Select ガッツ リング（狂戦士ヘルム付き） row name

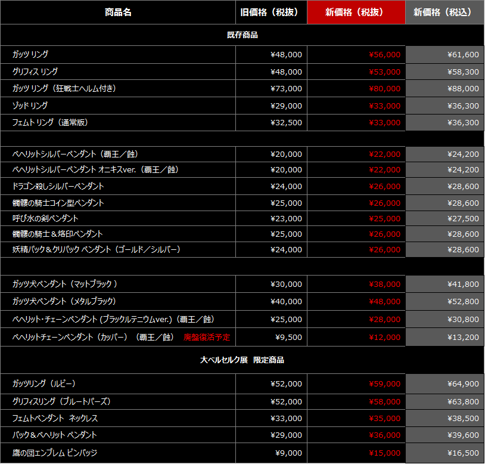click(64, 88)
